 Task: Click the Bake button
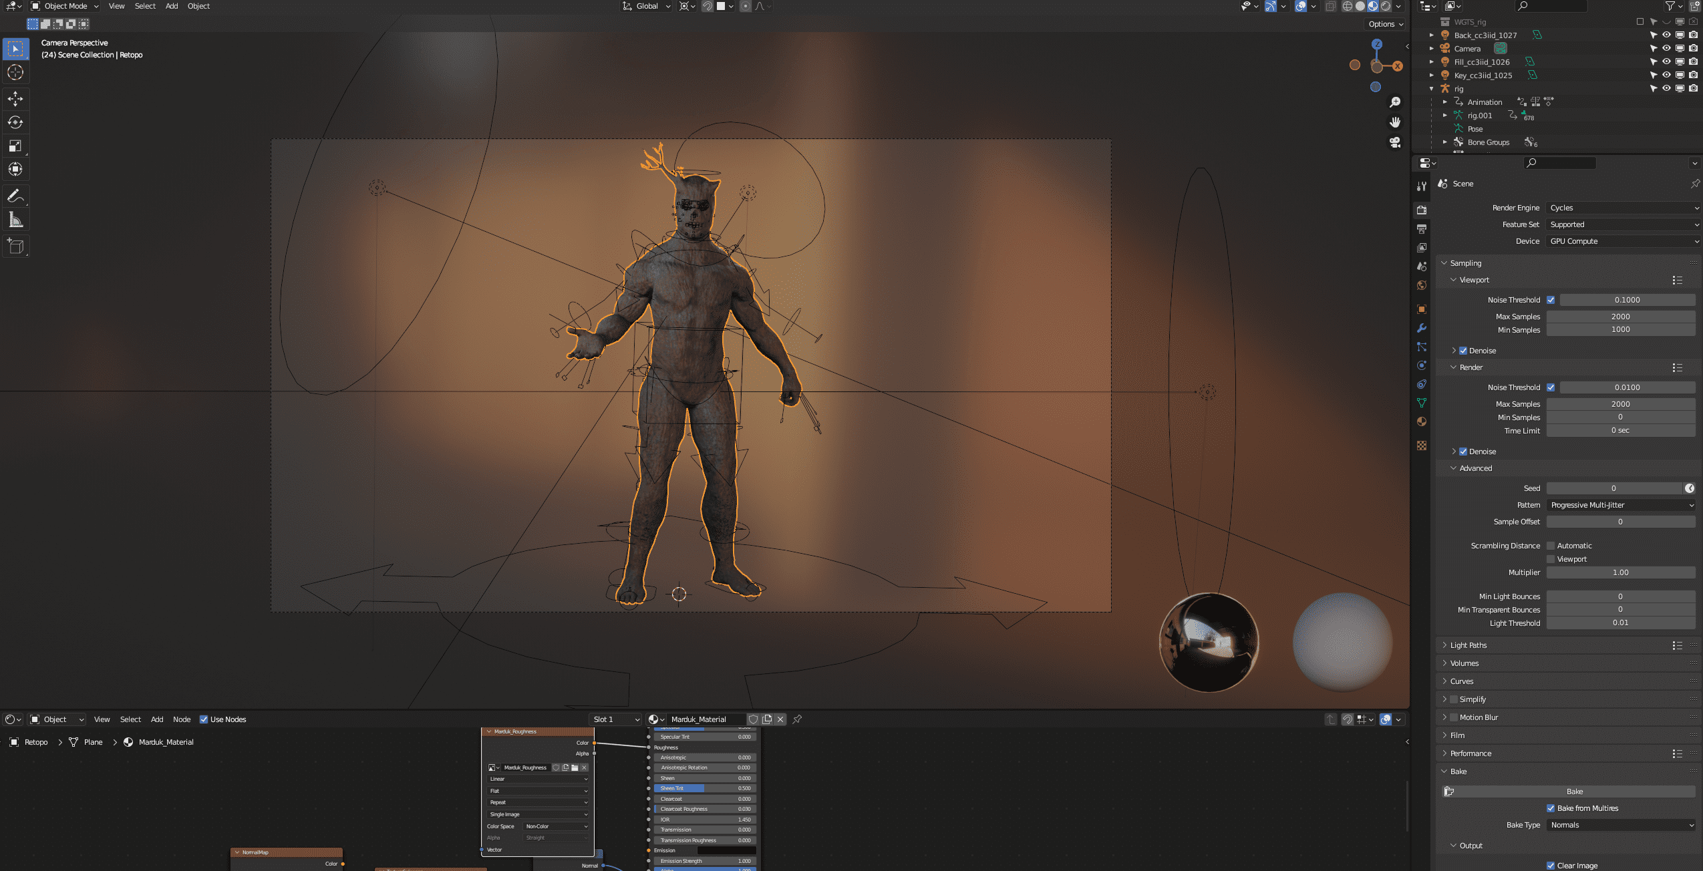pyautogui.click(x=1574, y=792)
